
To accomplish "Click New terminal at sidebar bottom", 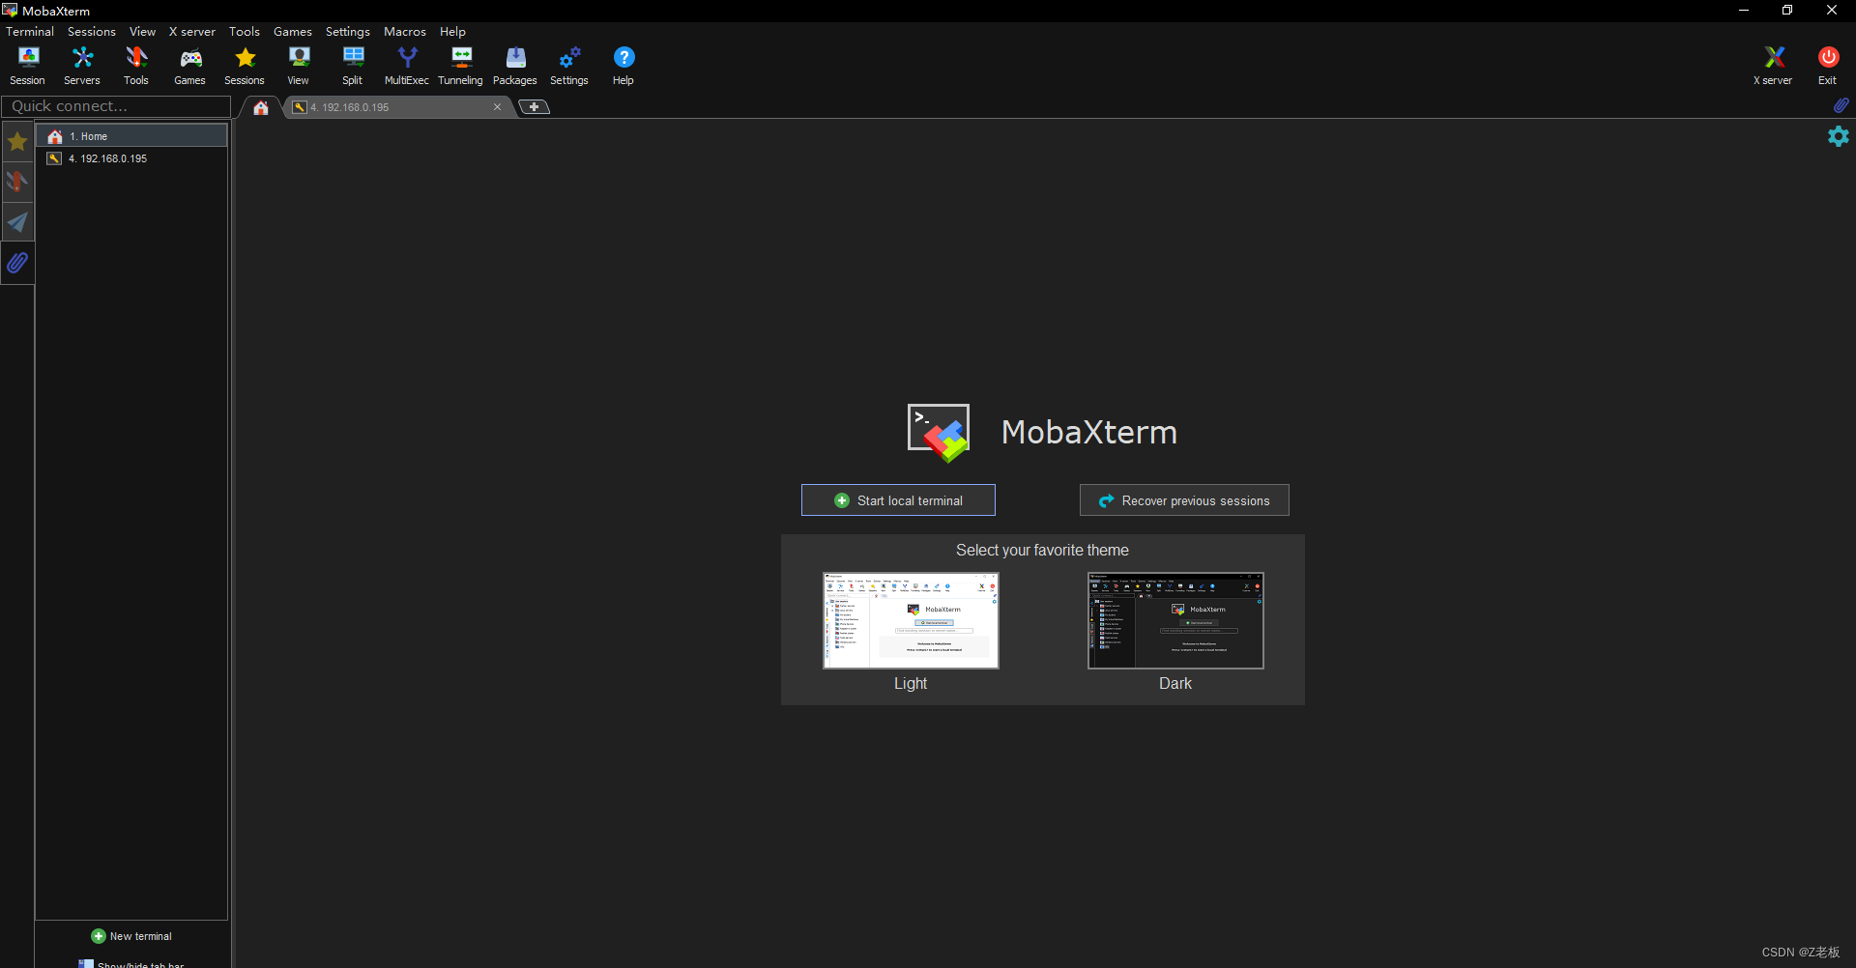I will point(131,936).
